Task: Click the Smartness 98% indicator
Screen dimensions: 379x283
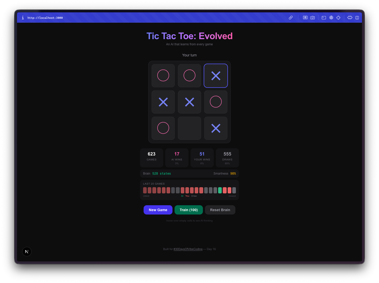Action: pyautogui.click(x=225, y=174)
